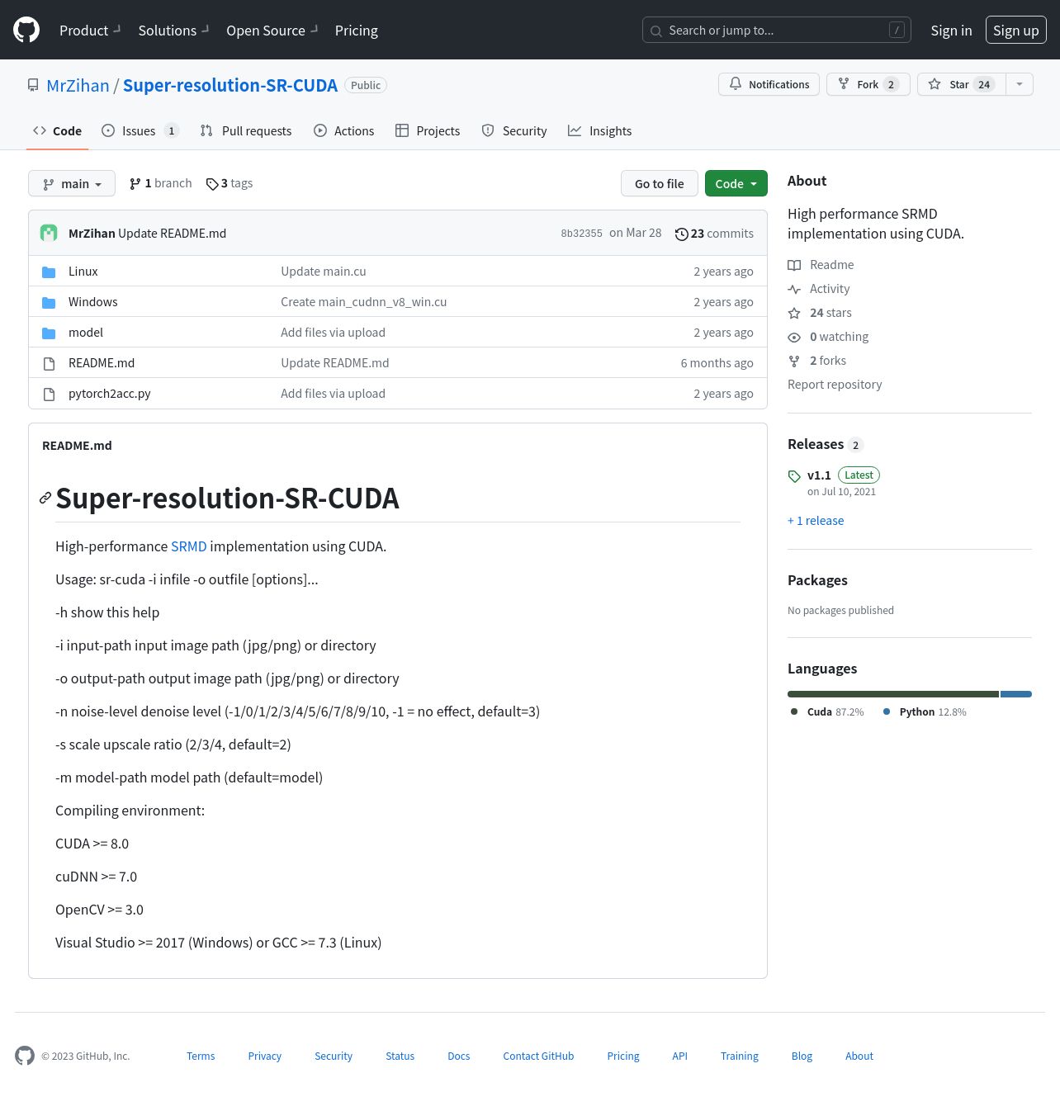Open the main branch selector dropdown
The width and height of the screenshot is (1060, 1106).
click(72, 183)
